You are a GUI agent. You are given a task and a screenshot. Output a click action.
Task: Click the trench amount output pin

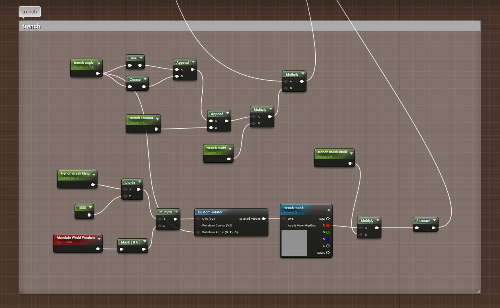[156, 129]
